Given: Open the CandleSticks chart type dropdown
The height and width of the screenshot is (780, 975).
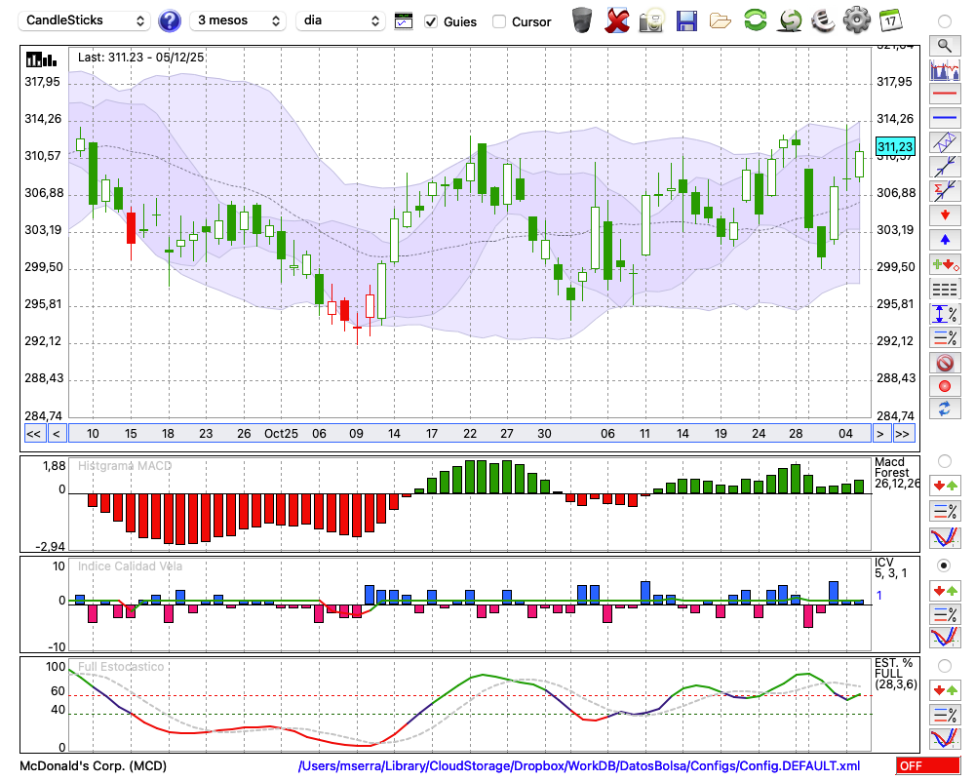Looking at the screenshot, I should click(x=86, y=20).
